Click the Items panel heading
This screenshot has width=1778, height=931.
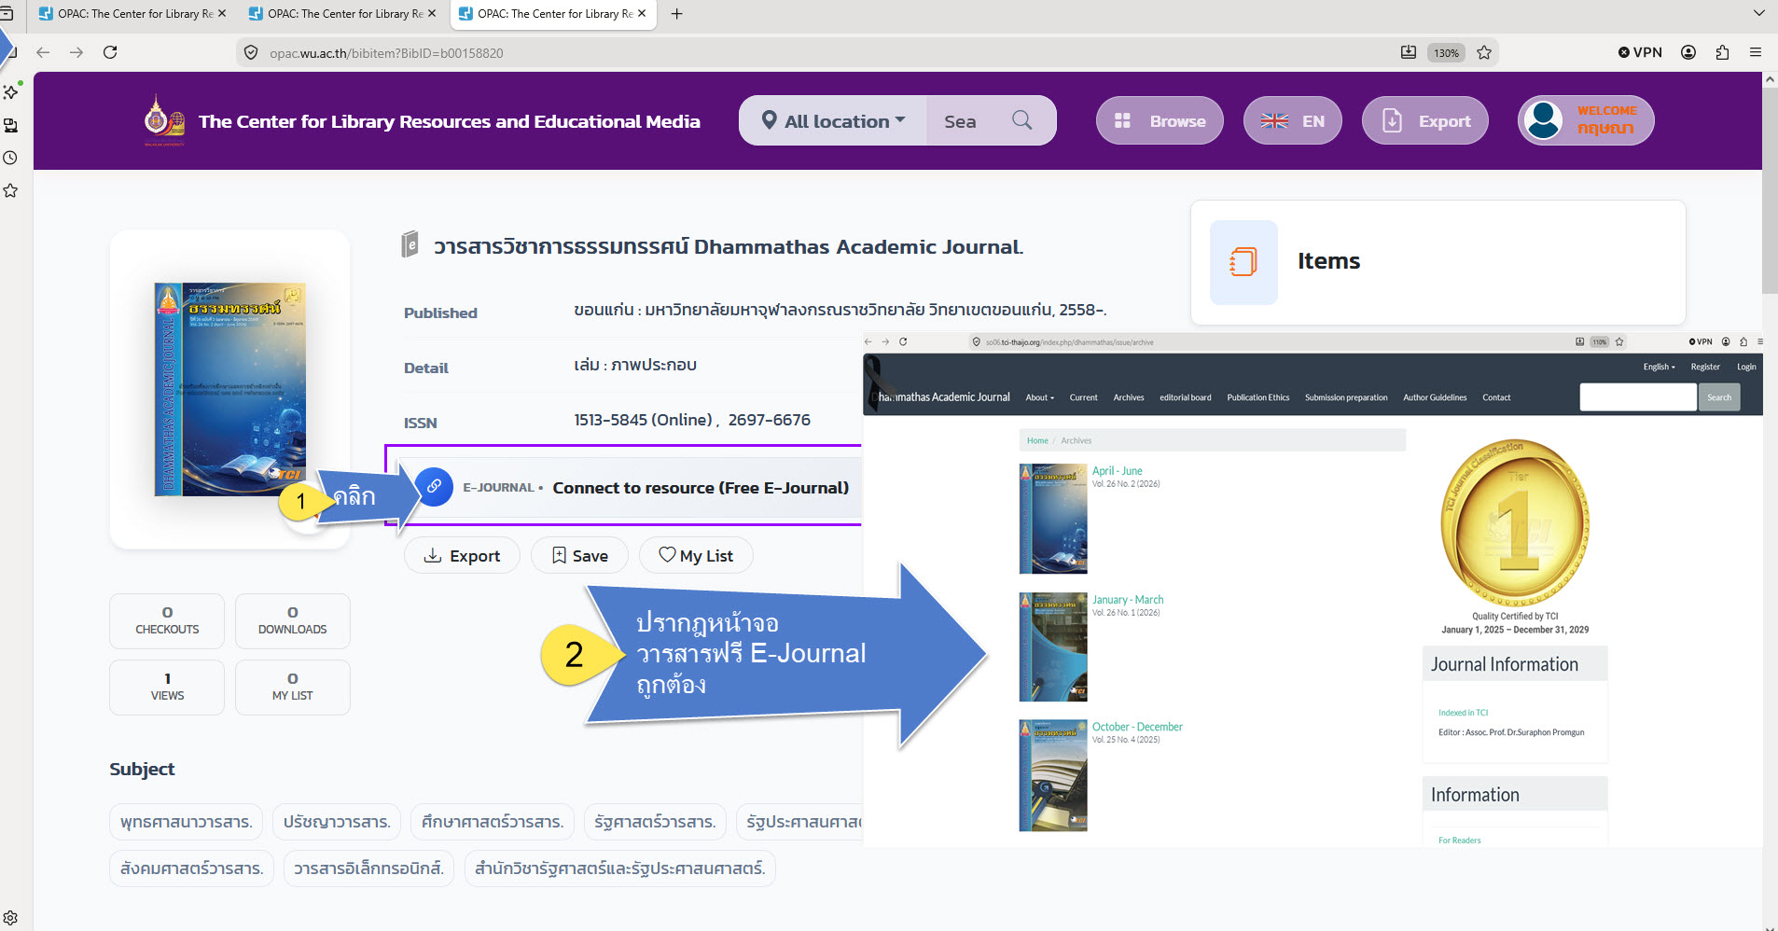coord(1328,261)
